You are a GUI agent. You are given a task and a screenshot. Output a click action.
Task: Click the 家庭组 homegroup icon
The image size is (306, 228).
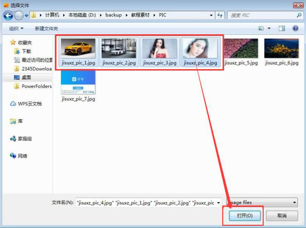(x=13, y=139)
